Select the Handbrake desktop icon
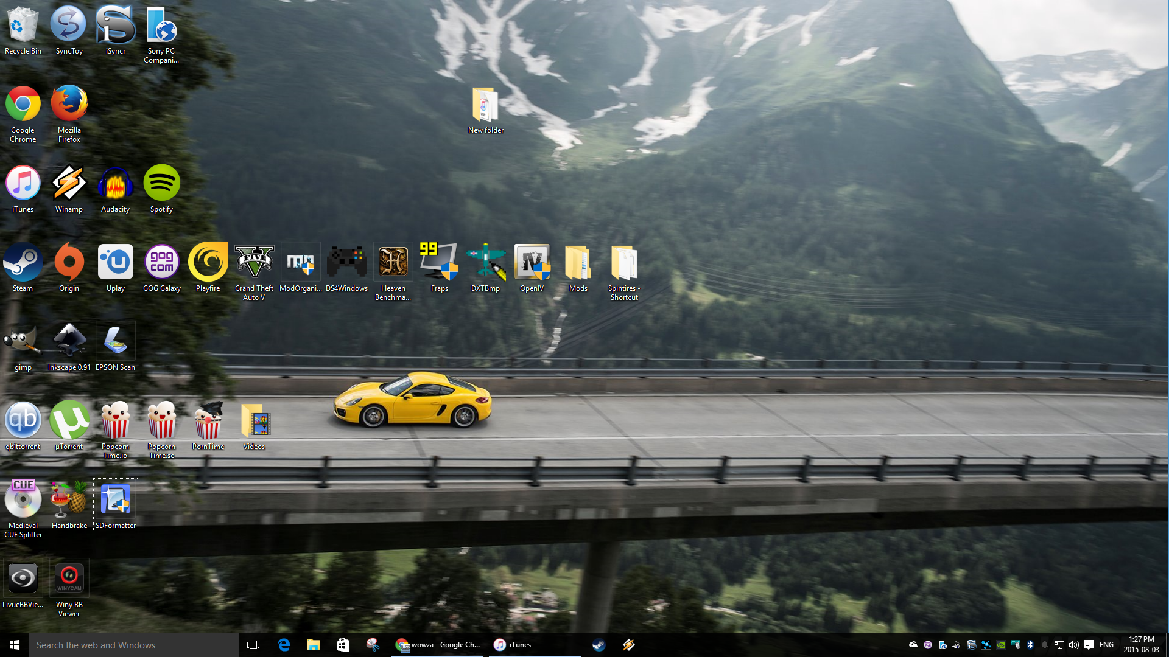Screen dimensions: 1169x657 click(69, 505)
